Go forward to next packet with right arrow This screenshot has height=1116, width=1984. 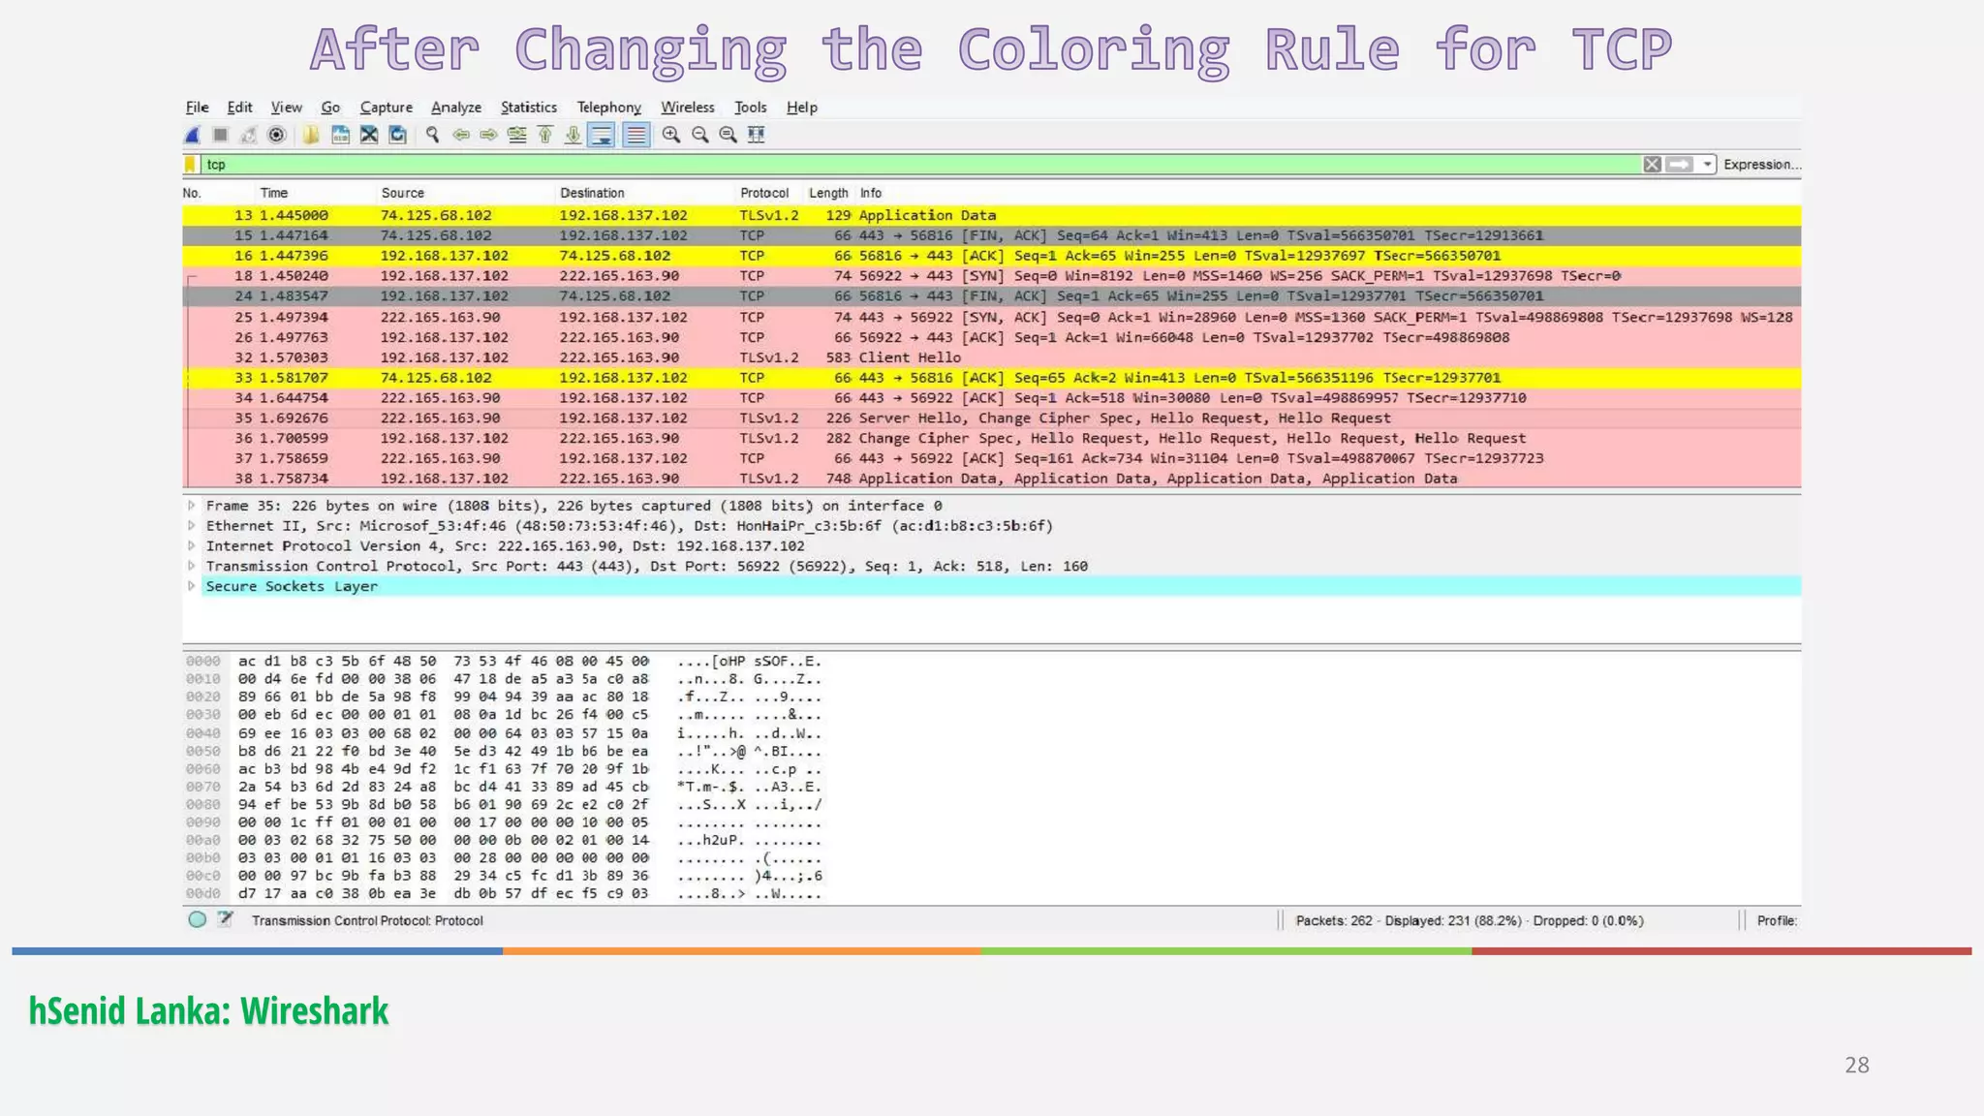(489, 135)
